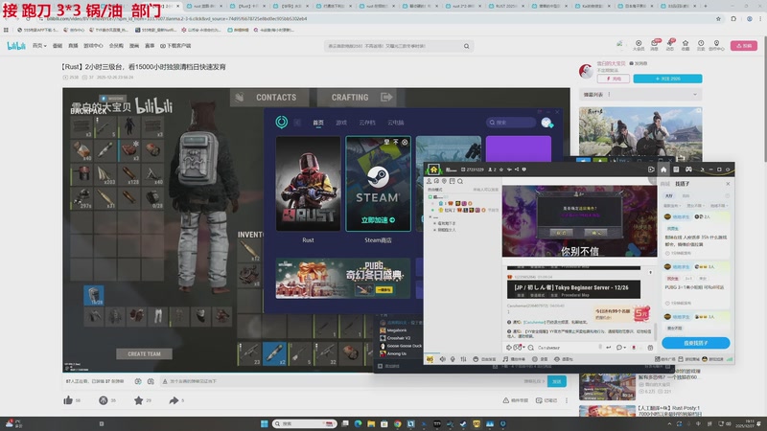Give a coin to the Rust video

(104, 400)
